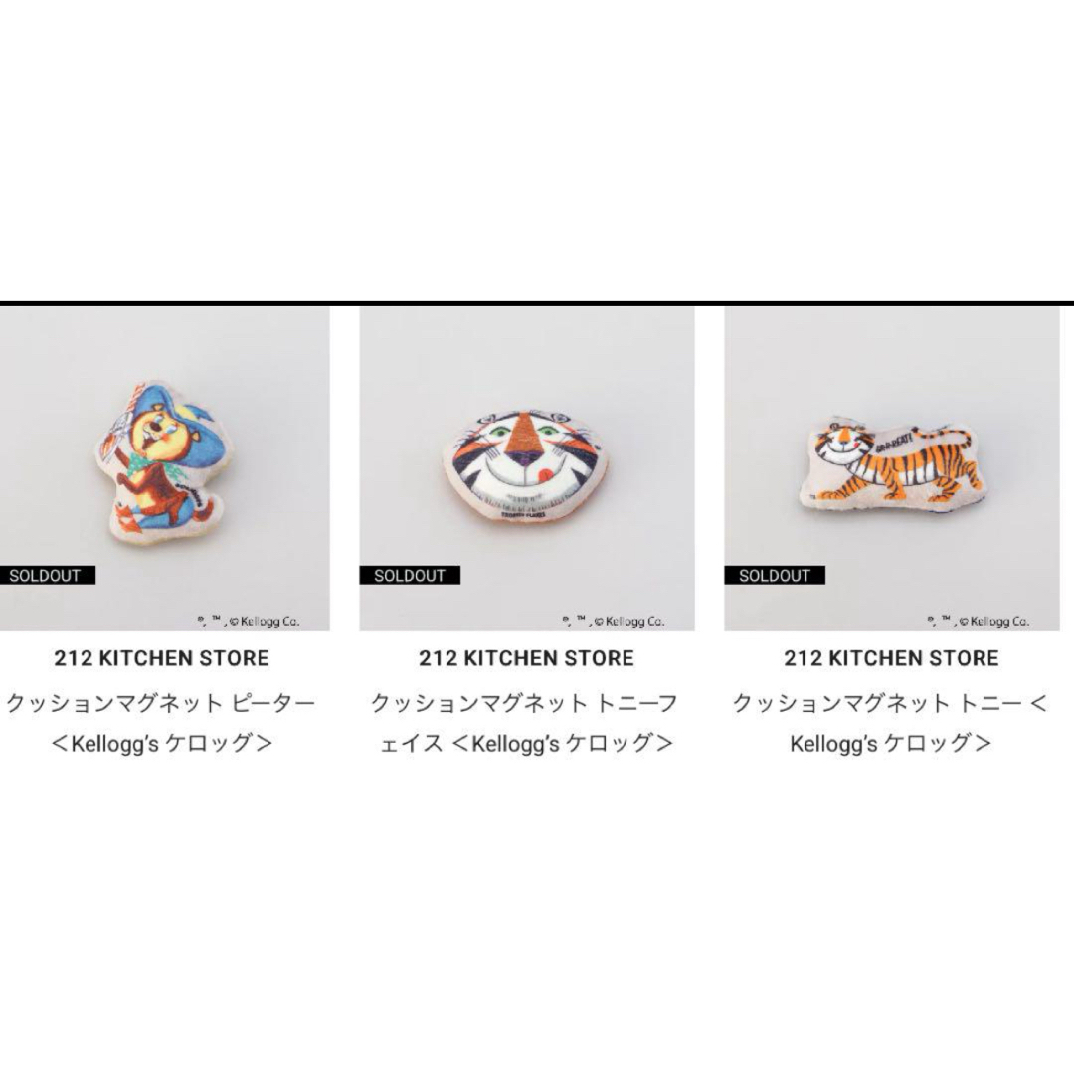Select 212 KITCHEN STORE under Tony face magnet
This screenshot has width=1074, height=1074.
click(x=527, y=658)
